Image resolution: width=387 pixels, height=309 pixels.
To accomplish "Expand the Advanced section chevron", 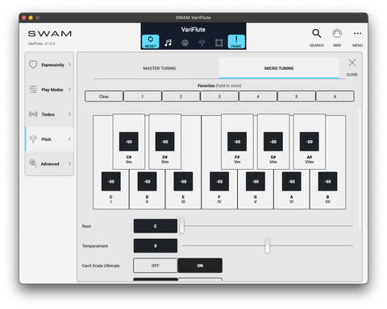I will [x=69, y=163].
